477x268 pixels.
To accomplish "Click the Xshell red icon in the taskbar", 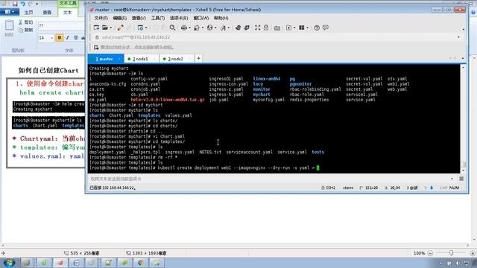I will tap(60, 263).
